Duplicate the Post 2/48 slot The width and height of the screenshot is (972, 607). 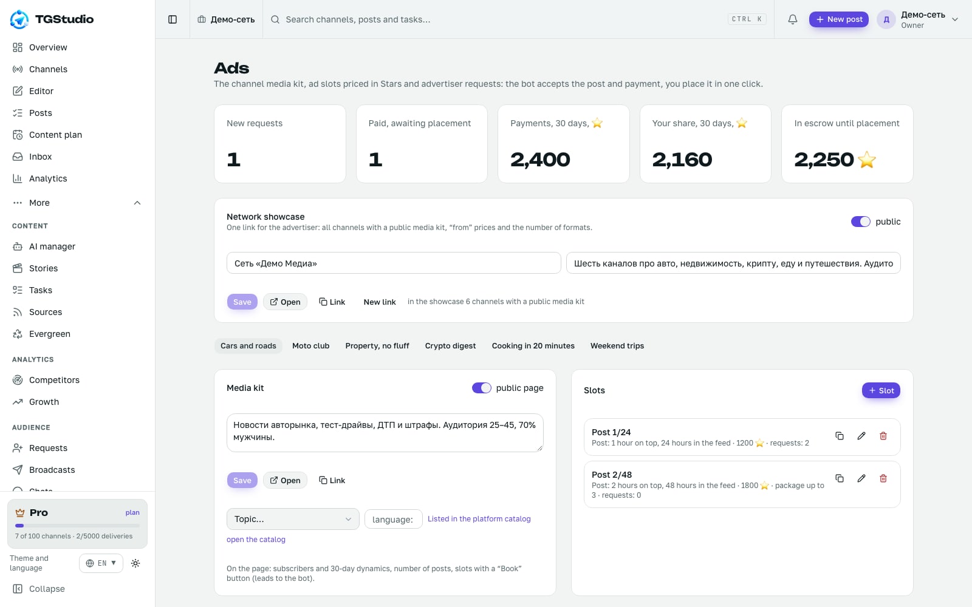840,478
